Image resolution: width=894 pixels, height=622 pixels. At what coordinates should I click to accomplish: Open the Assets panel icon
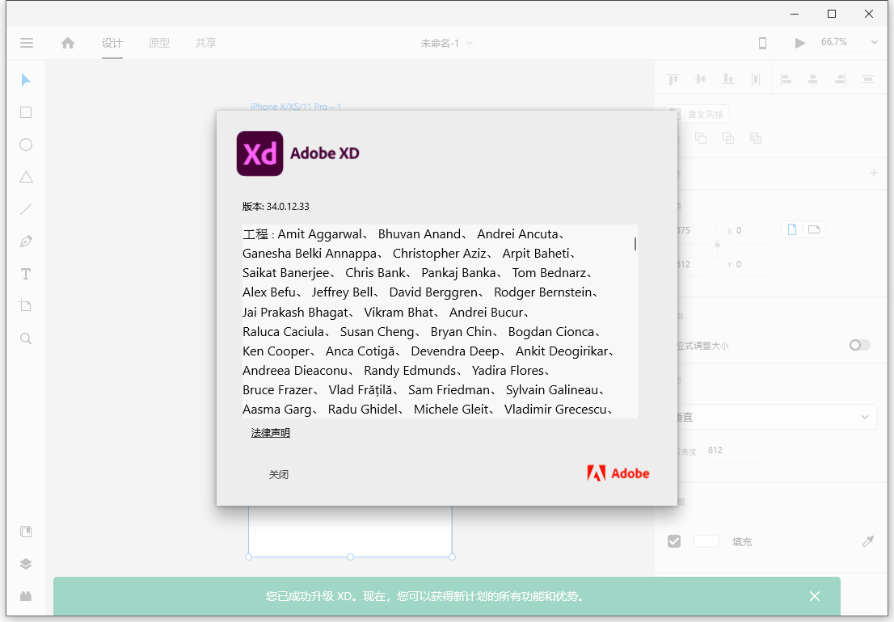click(26, 532)
